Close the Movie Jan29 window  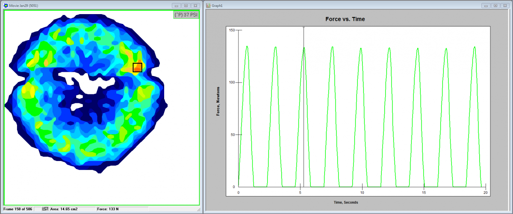tap(195, 6)
